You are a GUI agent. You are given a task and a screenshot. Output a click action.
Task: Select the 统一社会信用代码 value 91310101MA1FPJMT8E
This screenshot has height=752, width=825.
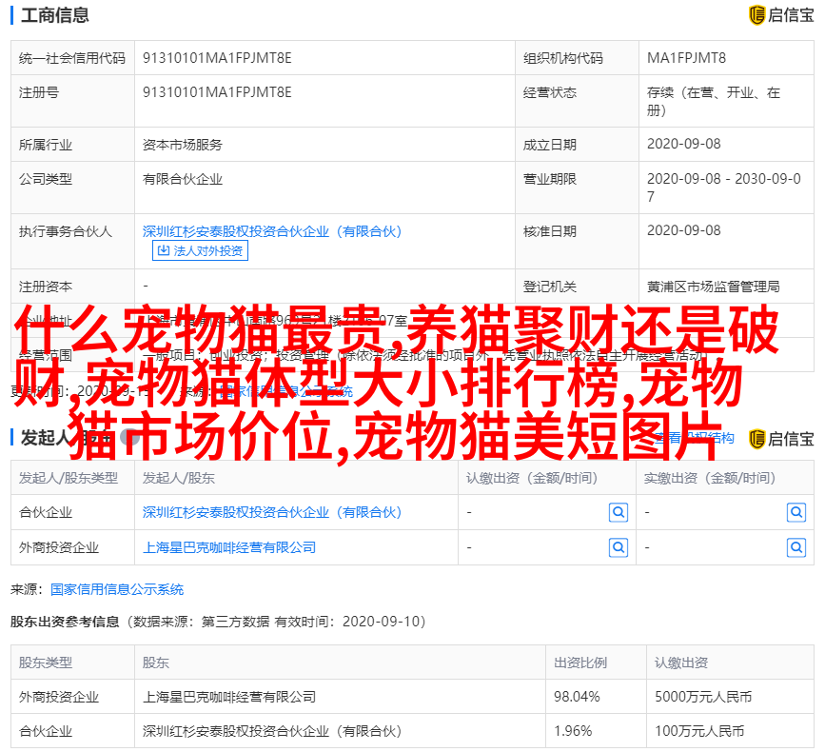click(217, 58)
